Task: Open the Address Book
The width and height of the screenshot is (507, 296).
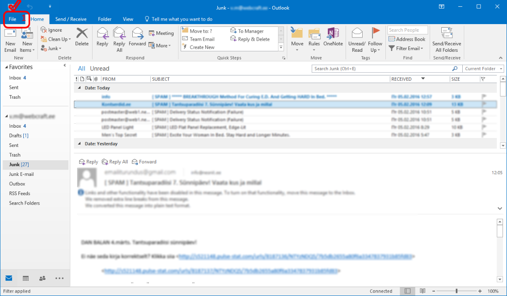Action: [407, 39]
